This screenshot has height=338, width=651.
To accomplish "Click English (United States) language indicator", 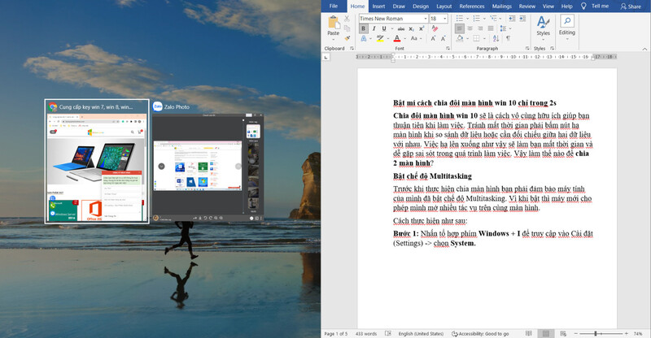I will [421, 333].
